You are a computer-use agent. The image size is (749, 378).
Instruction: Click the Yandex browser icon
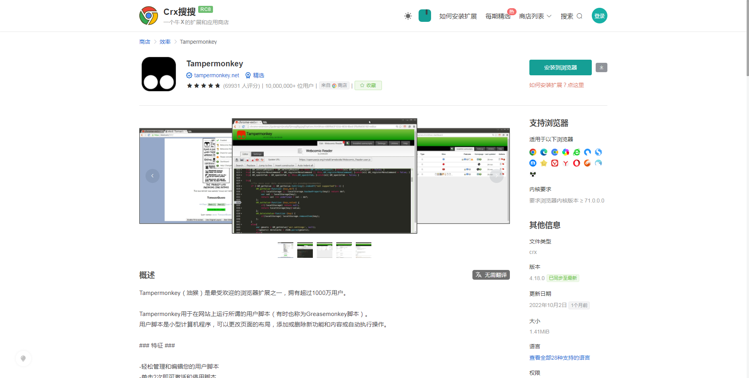[x=566, y=163]
